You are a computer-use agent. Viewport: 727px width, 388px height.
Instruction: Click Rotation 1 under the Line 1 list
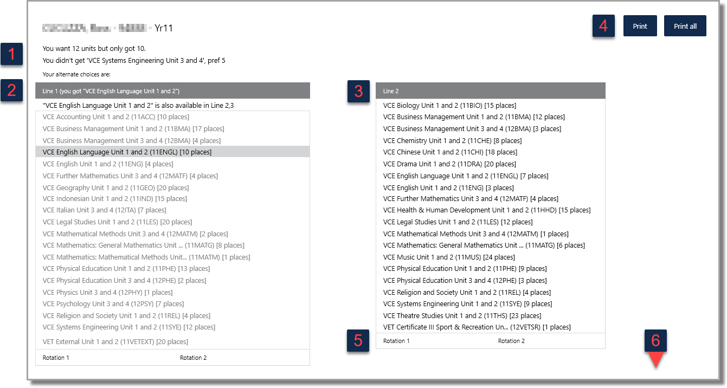click(x=56, y=358)
